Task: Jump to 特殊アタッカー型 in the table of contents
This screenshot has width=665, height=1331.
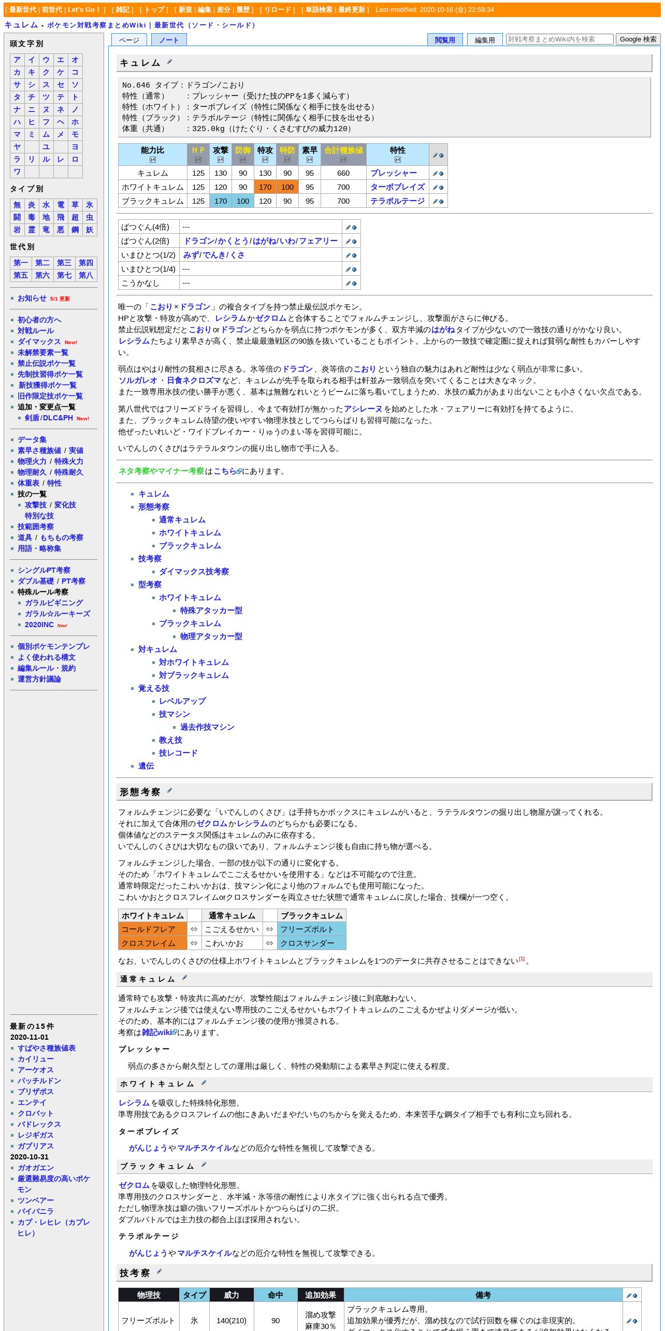Action: click(211, 611)
